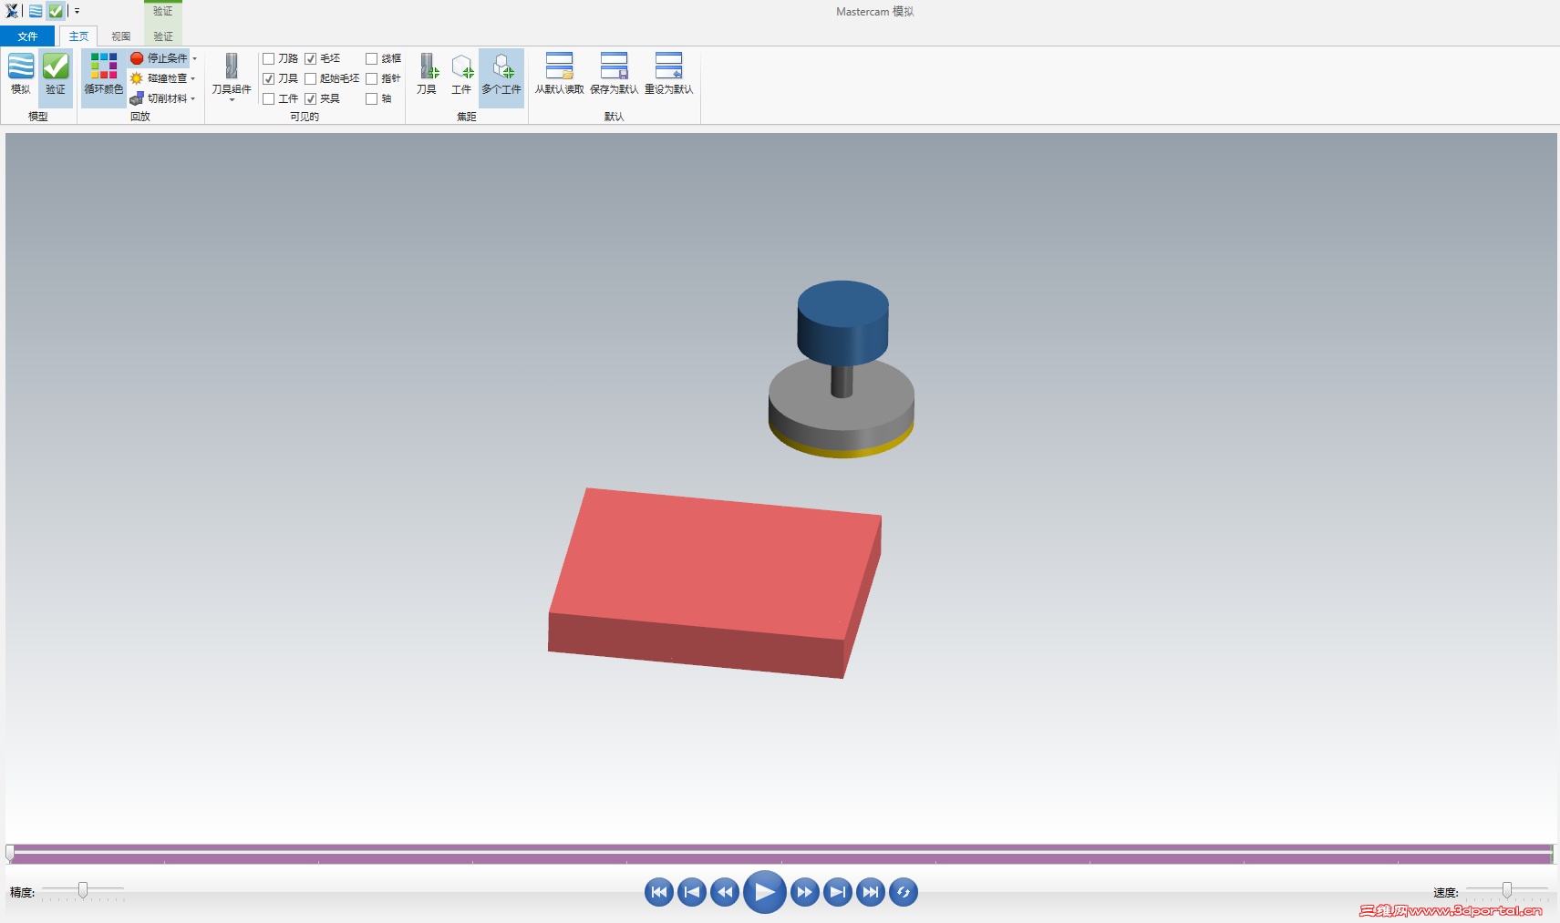Toggle the loop playback button
The image size is (1560, 923).
pyautogui.click(x=904, y=892)
